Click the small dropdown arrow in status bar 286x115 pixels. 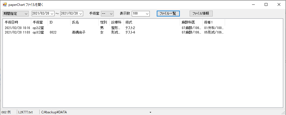[150, 112]
